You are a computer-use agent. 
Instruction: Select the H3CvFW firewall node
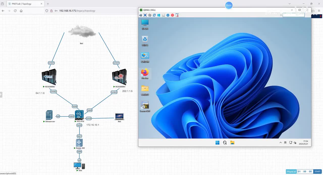(x=79, y=115)
